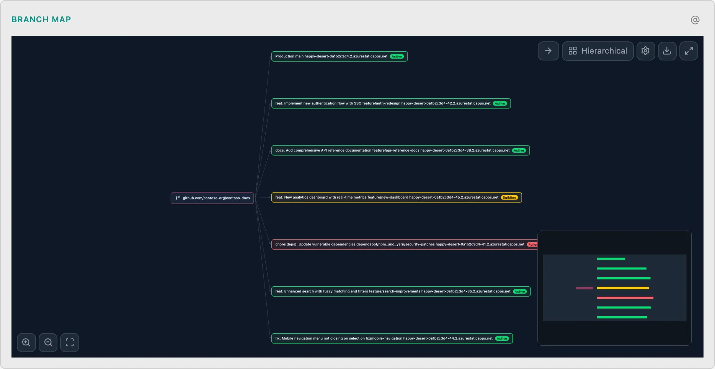
Task: Click the dependabot security-patches node
Action: coord(400,244)
